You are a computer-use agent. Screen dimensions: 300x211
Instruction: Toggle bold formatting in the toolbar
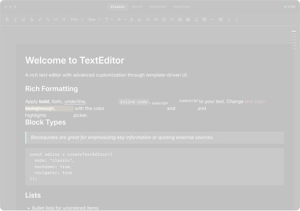coord(7,20)
